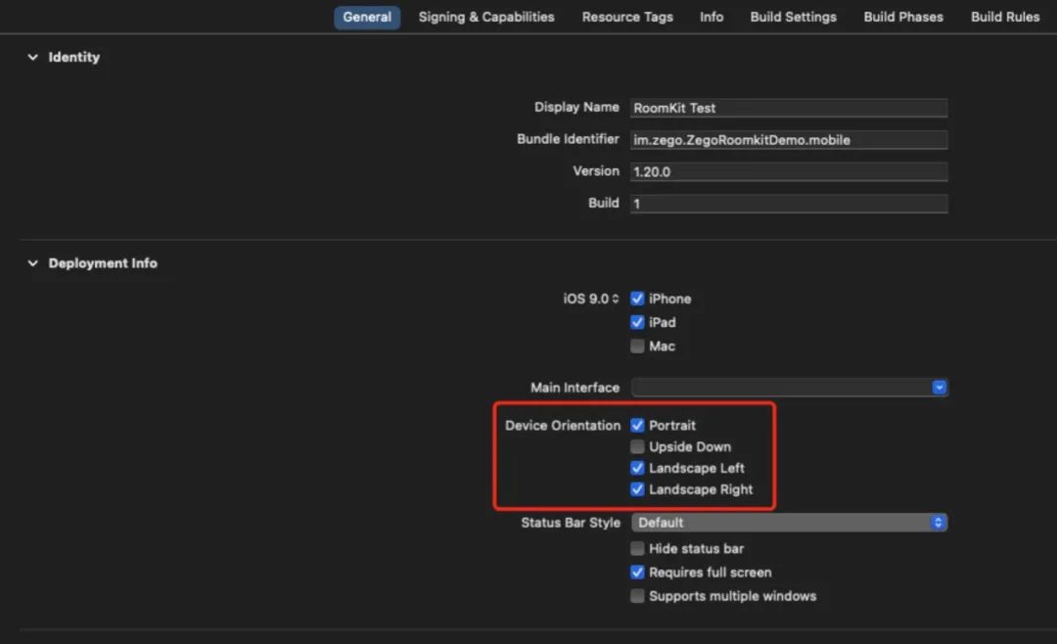Click the Bundle Identifier field
Image resolution: width=1057 pixels, height=644 pixels.
[788, 140]
